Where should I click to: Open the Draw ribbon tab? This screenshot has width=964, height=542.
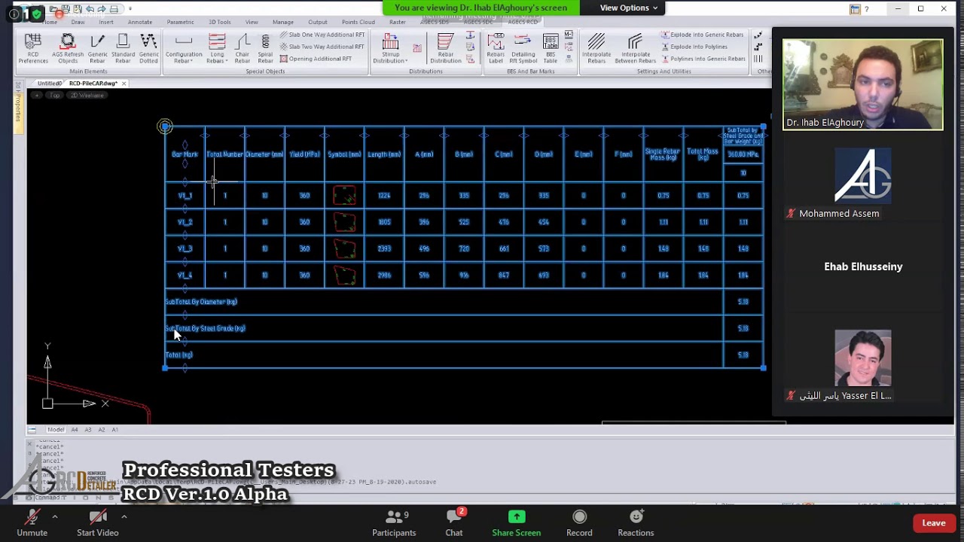(78, 22)
